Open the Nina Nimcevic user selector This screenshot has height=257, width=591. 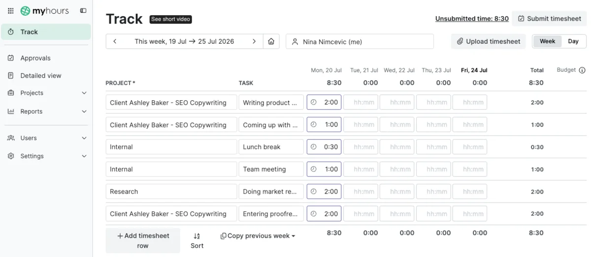pyautogui.click(x=360, y=42)
